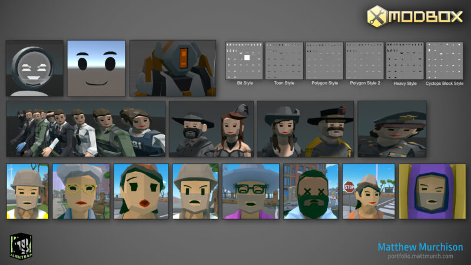Click the Modbox logo icon
Screen dimensions: 471x265
377,16
